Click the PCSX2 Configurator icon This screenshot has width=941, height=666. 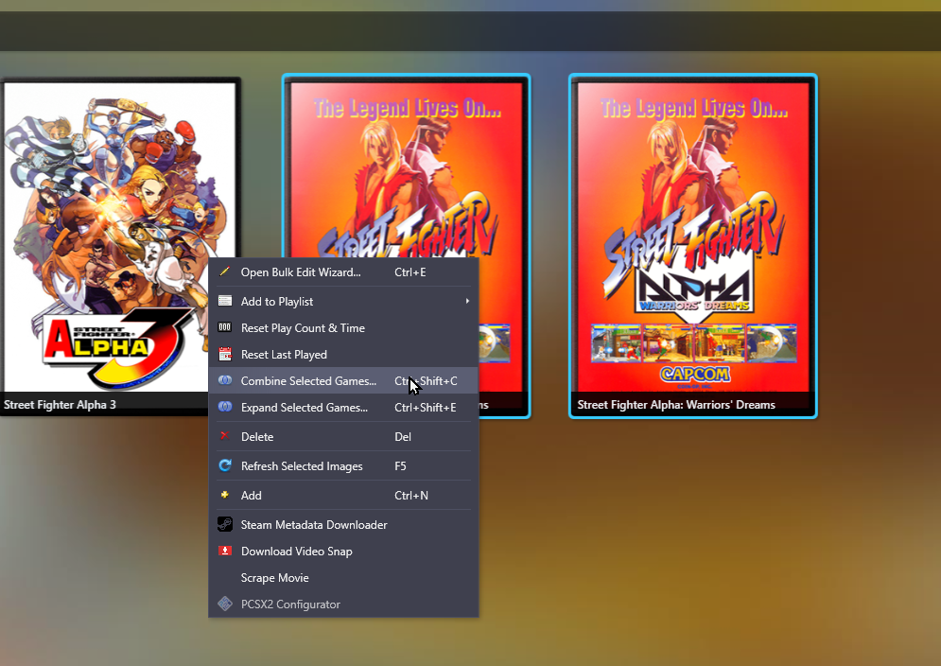pyautogui.click(x=224, y=604)
